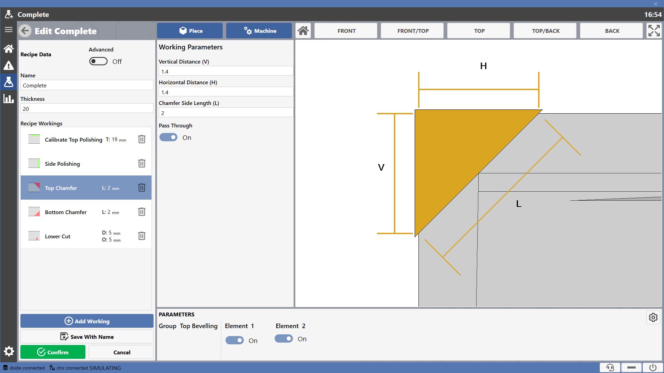Open the recipes flask icon
This screenshot has height=373, width=664.
9,82
